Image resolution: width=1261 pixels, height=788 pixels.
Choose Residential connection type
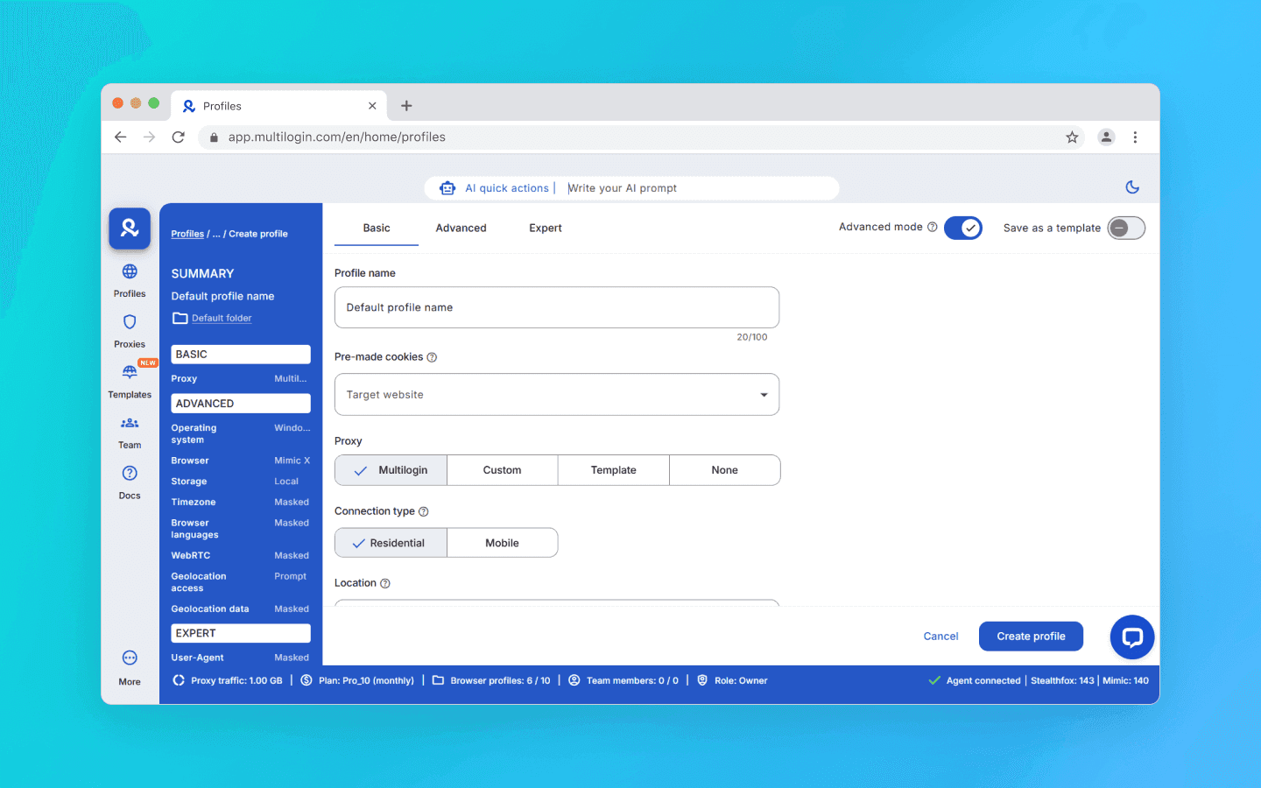(391, 543)
